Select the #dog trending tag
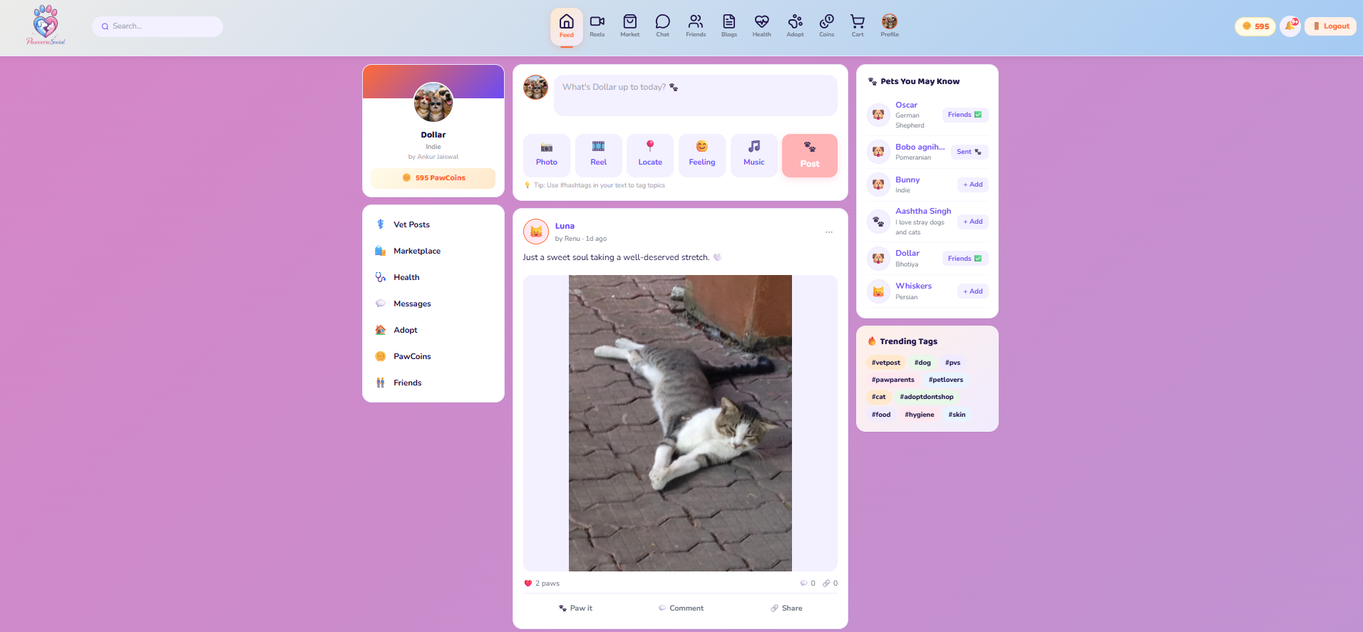 coord(922,363)
